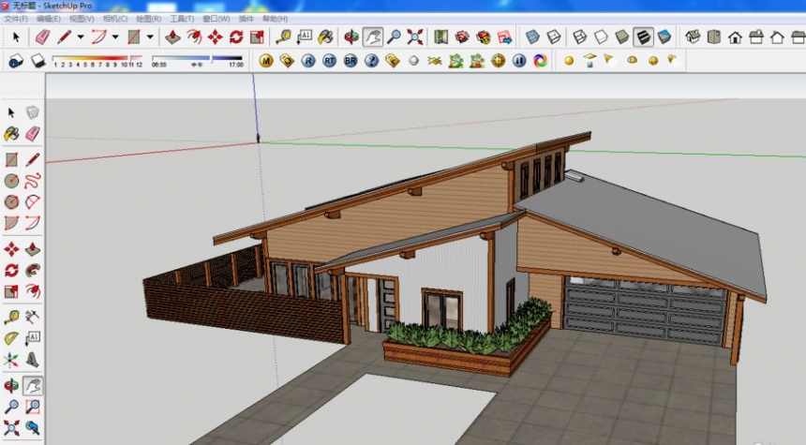The height and width of the screenshot is (445, 806).
Task: Click the Send to LayOut icon
Action: point(504,37)
